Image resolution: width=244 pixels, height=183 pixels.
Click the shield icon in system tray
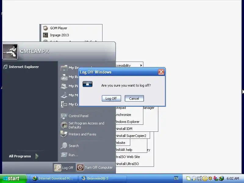point(210,178)
